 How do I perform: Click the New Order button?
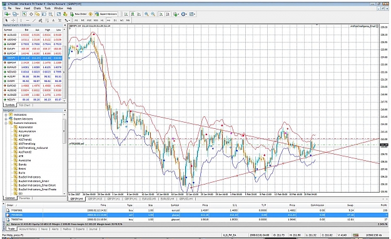(x=78, y=14)
